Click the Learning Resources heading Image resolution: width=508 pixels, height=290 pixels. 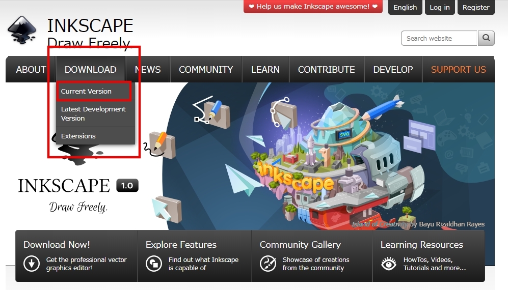421,245
